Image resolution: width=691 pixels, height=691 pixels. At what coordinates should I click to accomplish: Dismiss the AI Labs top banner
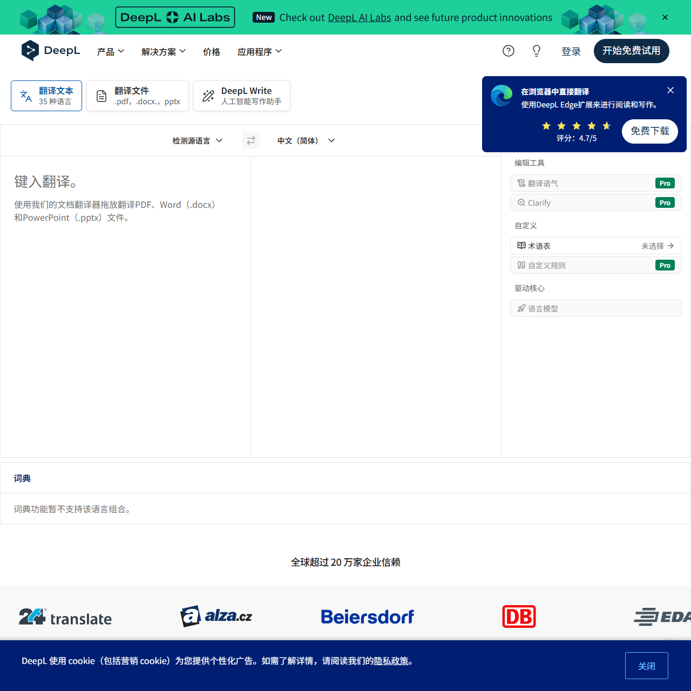(665, 17)
